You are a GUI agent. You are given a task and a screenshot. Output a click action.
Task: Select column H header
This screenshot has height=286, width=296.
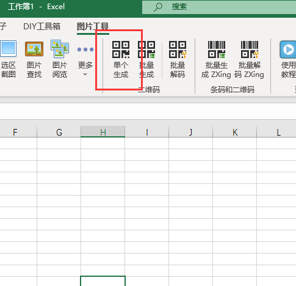pyautogui.click(x=103, y=132)
